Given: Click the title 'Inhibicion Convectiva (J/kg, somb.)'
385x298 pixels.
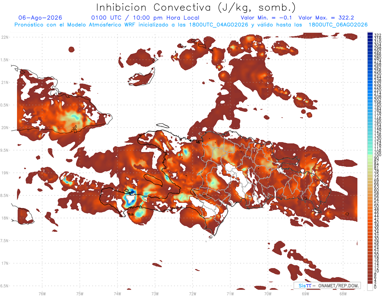Looking at the screenshot, I should (x=196, y=7).
